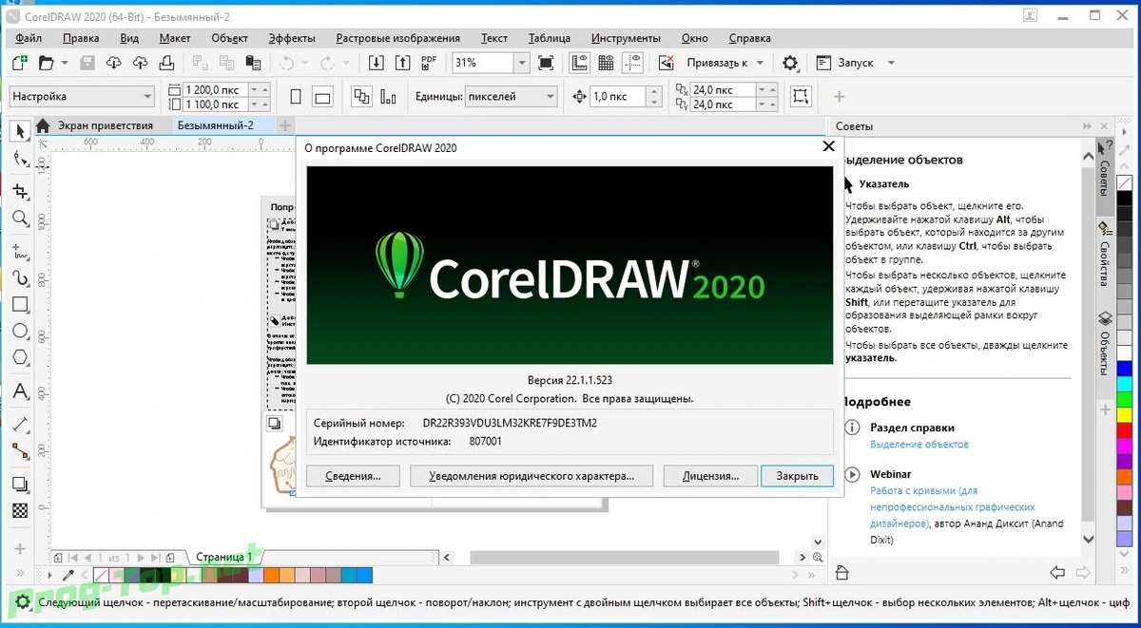Image resolution: width=1141 pixels, height=628 pixels.
Task: Toggle snapping off icon
Action: tap(666, 63)
